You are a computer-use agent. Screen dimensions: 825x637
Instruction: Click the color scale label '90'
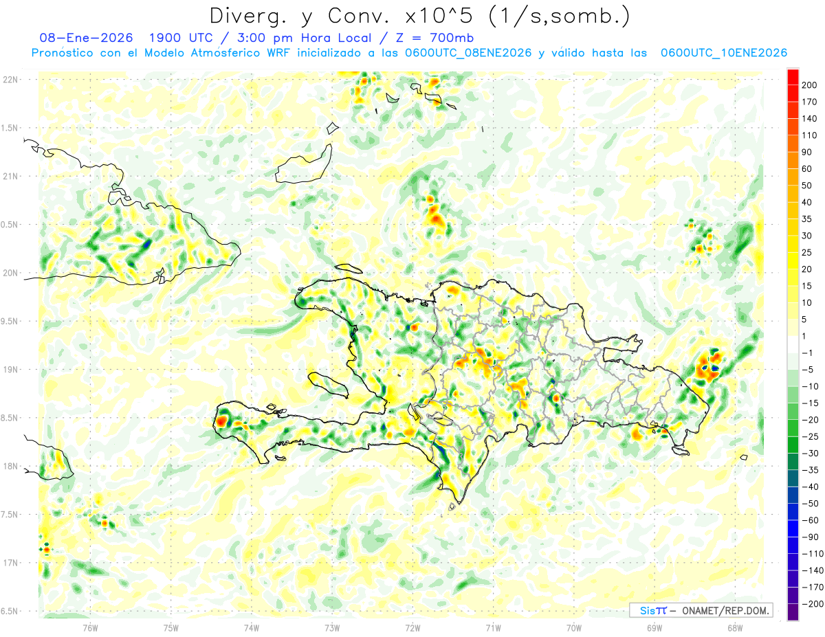click(x=807, y=152)
